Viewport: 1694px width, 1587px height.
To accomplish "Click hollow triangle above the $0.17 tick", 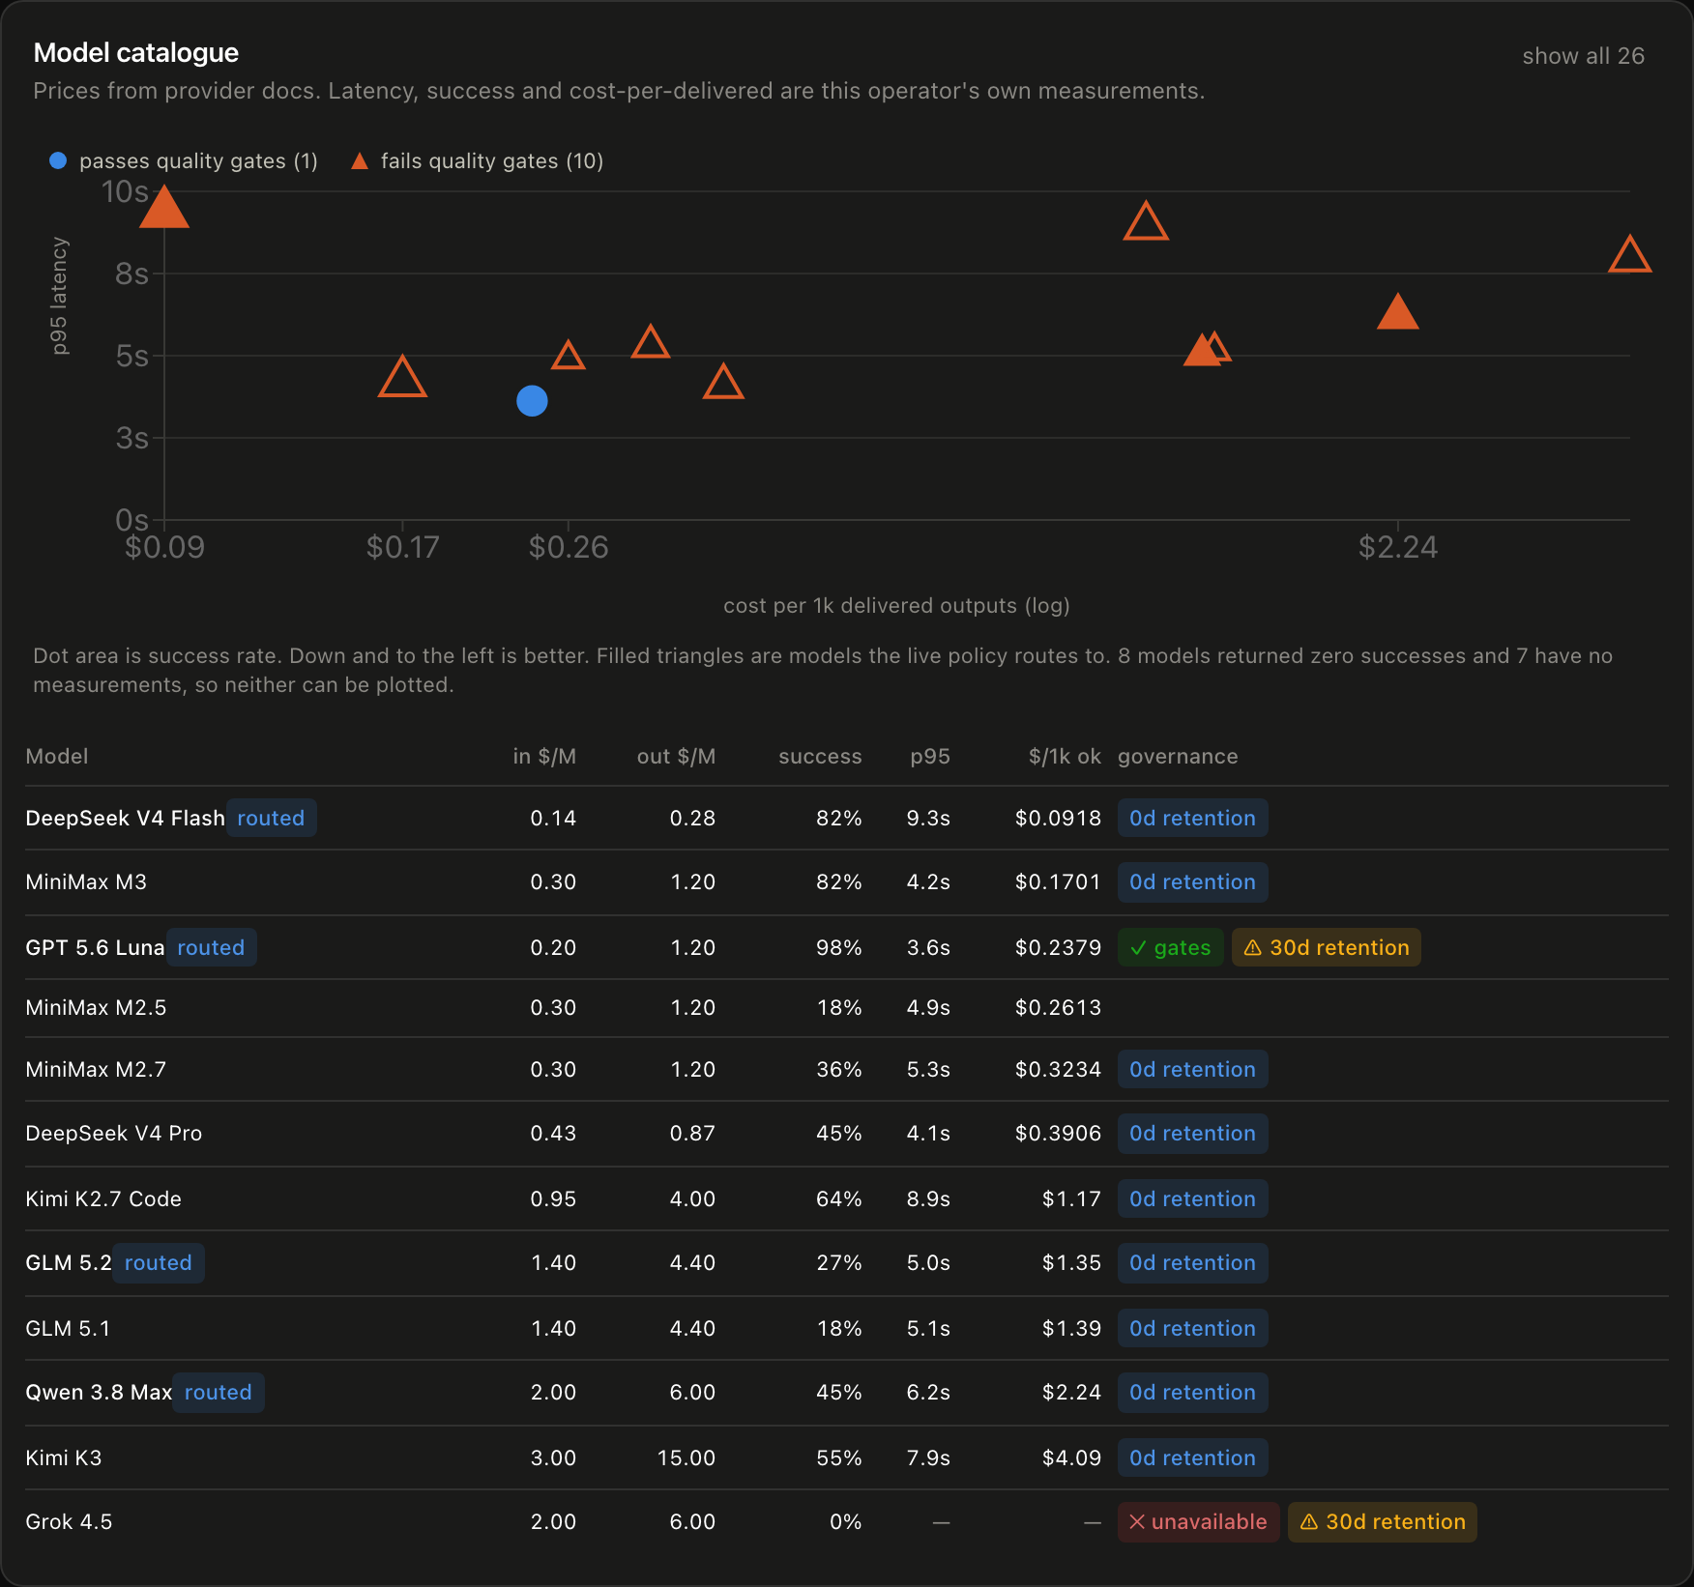I will point(402,377).
